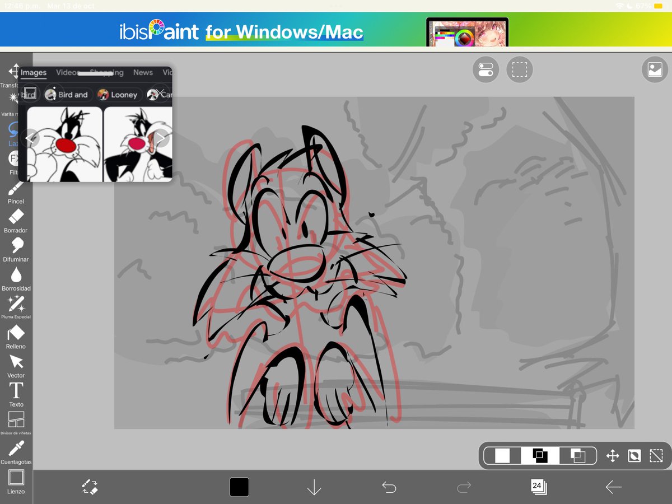This screenshot has width=672, height=504.
Task: Open the first Sylvester cat thumbnail
Action: click(64, 144)
